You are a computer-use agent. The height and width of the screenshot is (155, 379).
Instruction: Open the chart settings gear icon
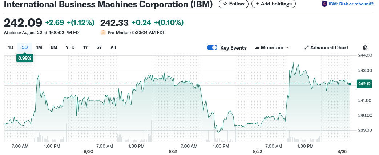(x=365, y=47)
